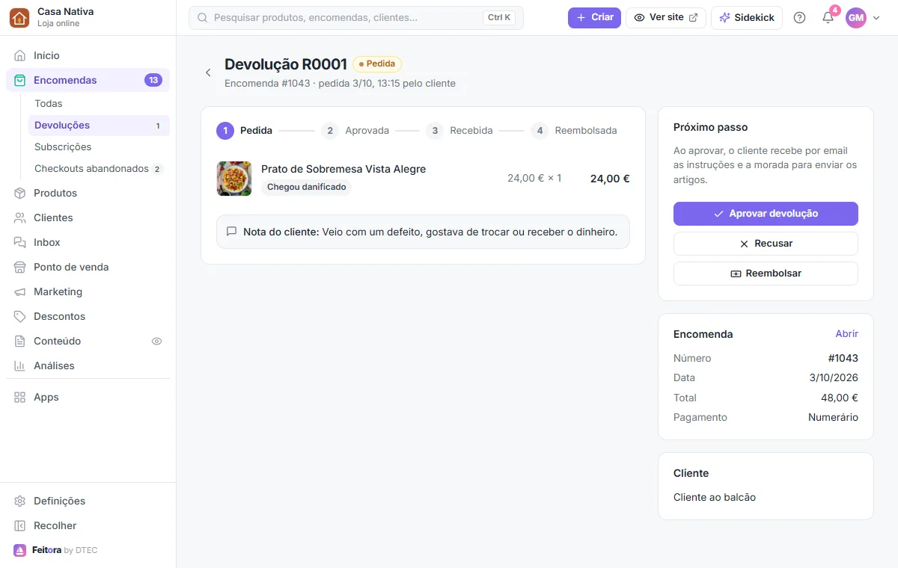Open the help question mark icon
The image size is (898, 568).
799,17
